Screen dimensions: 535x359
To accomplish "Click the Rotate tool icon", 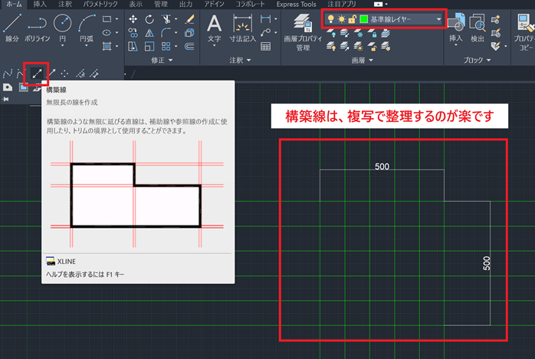I will click(x=149, y=18).
